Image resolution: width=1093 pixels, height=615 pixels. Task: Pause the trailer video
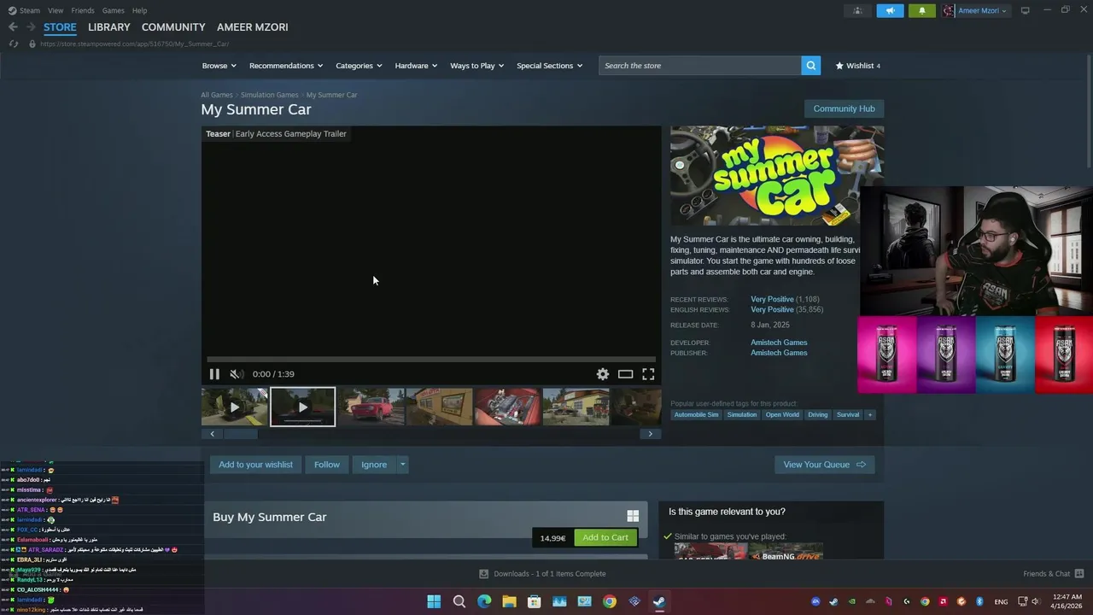[214, 374]
